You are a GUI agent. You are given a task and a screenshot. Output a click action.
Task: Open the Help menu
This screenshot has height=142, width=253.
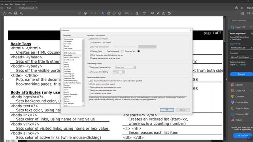point(24,4)
